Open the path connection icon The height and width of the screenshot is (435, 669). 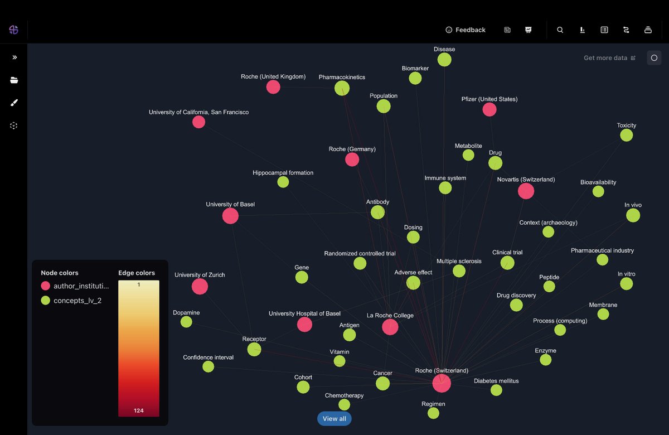626,30
